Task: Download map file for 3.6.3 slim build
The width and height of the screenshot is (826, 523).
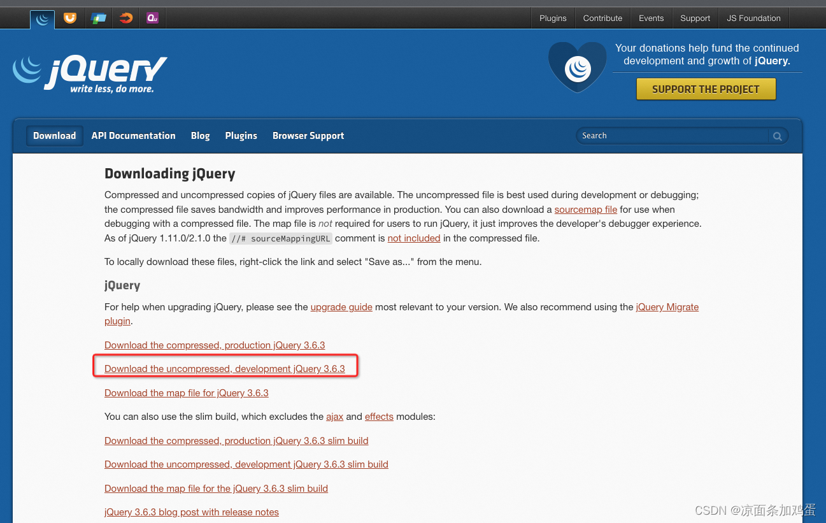Action: coord(216,489)
